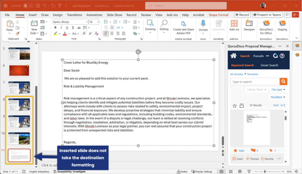Toggle Strikethrough formatting

point(79,28)
